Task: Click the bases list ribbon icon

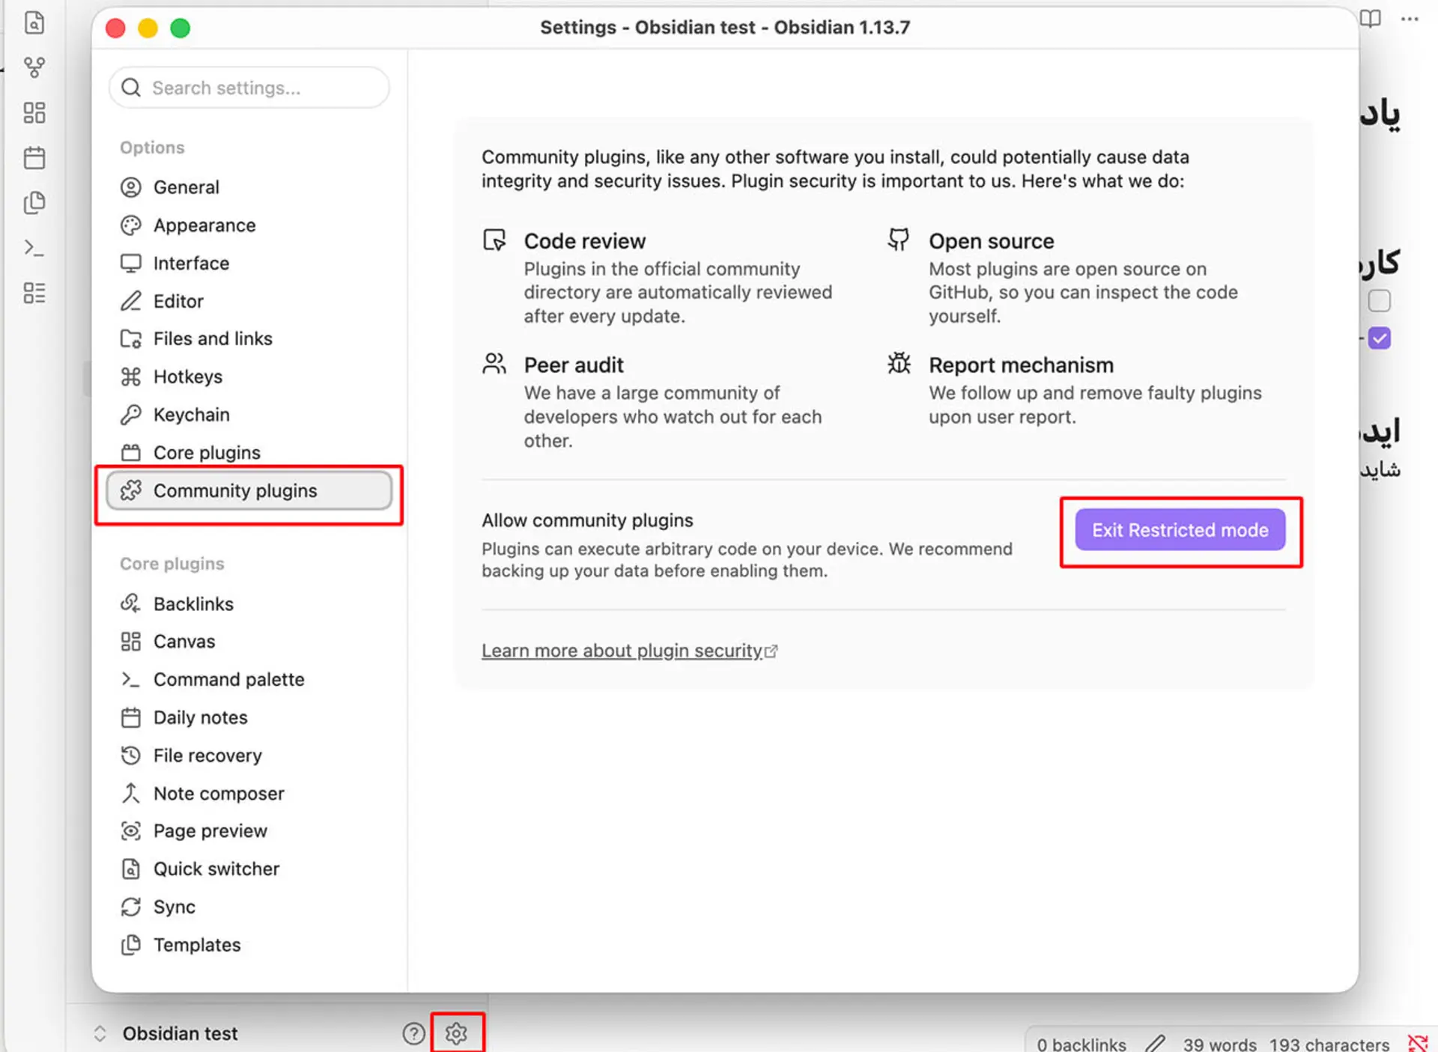Action: pyautogui.click(x=34, y=293)
